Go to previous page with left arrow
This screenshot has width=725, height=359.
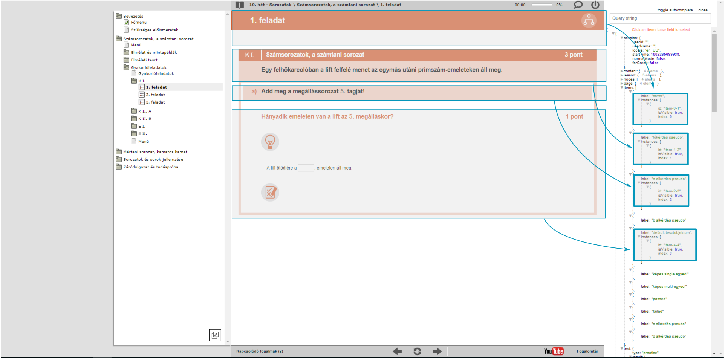[397, 351]
